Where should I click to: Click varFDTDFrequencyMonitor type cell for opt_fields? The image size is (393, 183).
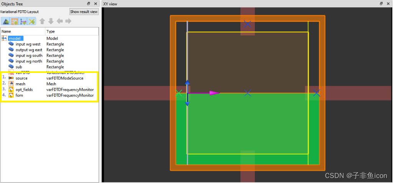pos(70,89)
